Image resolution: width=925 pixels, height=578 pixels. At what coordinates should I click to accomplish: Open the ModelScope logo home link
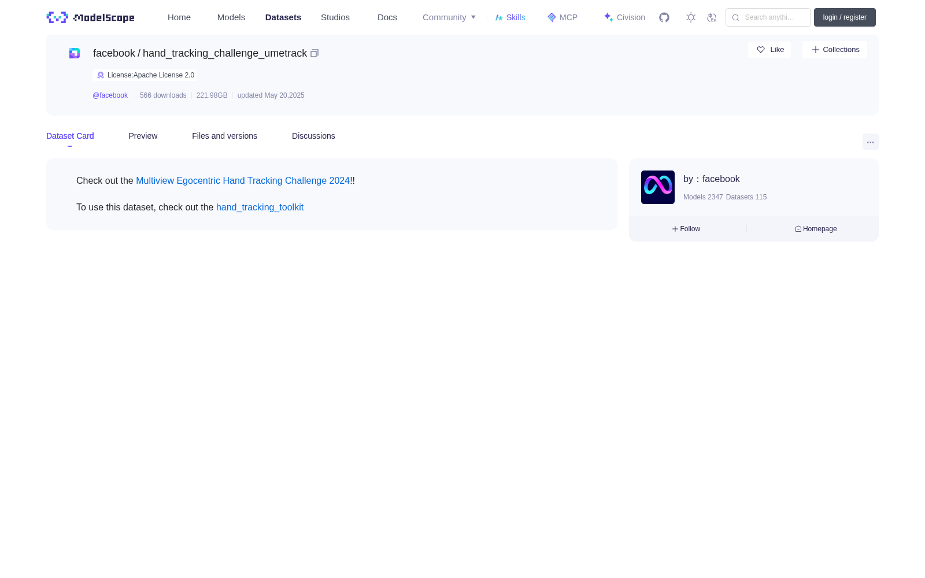click(90, 17)
